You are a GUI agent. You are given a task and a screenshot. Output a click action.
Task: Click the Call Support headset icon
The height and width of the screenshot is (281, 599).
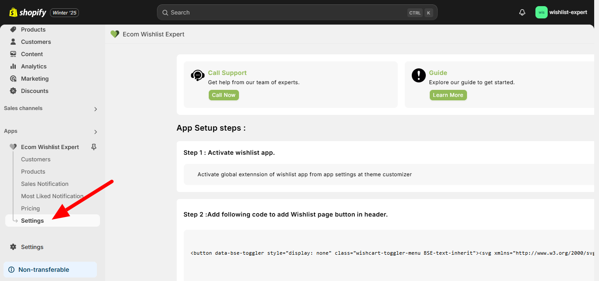[x=198, y=75]
